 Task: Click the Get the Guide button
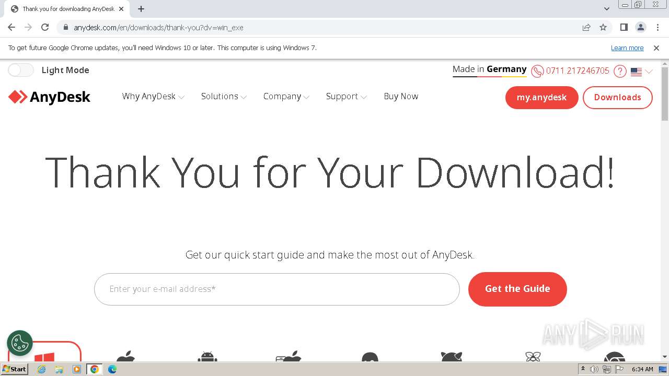point(517,289)
